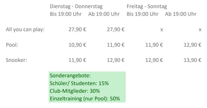
Task: Click "Ab 19:00 Uhr" under Freitag - Sonntag
Action: pos(181,14)
